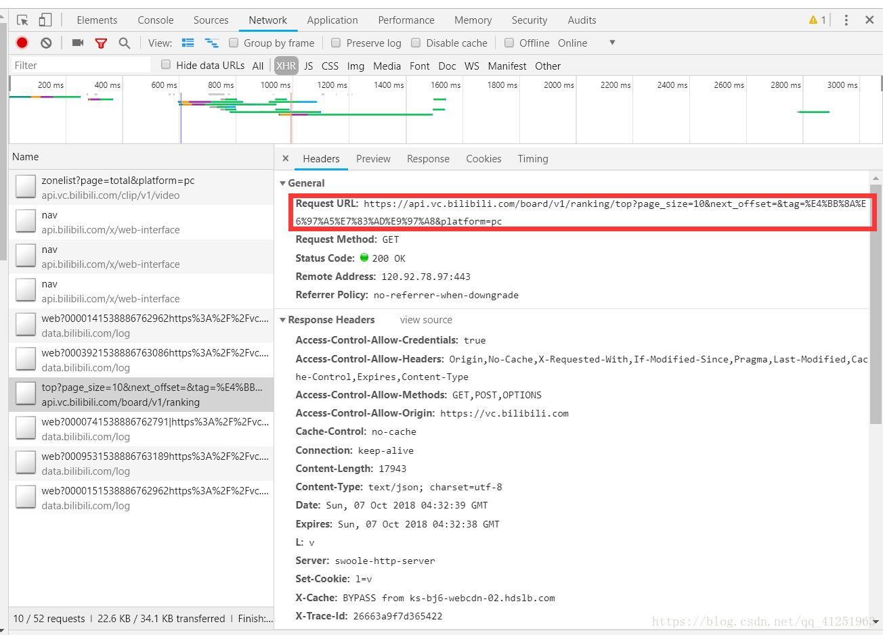The width and height of the screenshot is (883, 635).
Task: Click the capture screenshots camera icon
Action: tap(78, 43)
